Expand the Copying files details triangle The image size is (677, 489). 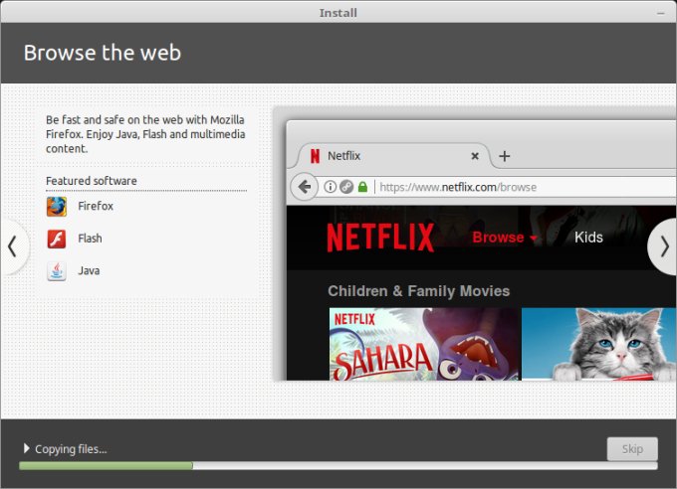click(x=26, y=448)
